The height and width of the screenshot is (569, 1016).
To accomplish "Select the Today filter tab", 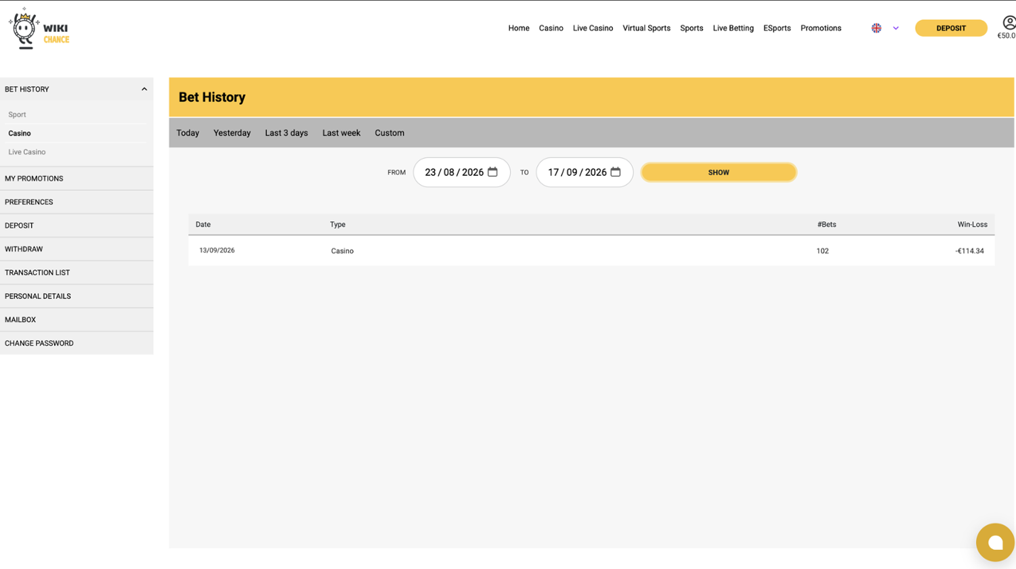I will tap(188, 133).
